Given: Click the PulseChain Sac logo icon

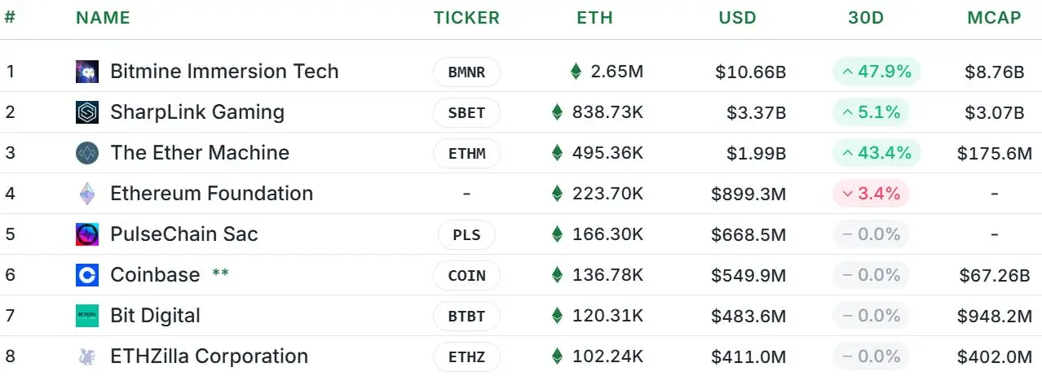Looking at the screenshot, I should [87, 234].
